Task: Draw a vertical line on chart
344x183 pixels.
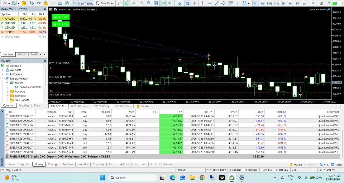Action: [x=202, y=3]
